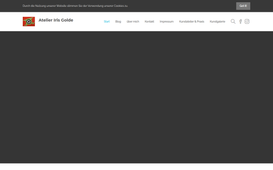Open Kunstatelier & Praxis section
This screenshot has width=273, height=170.
click(192, 21)
